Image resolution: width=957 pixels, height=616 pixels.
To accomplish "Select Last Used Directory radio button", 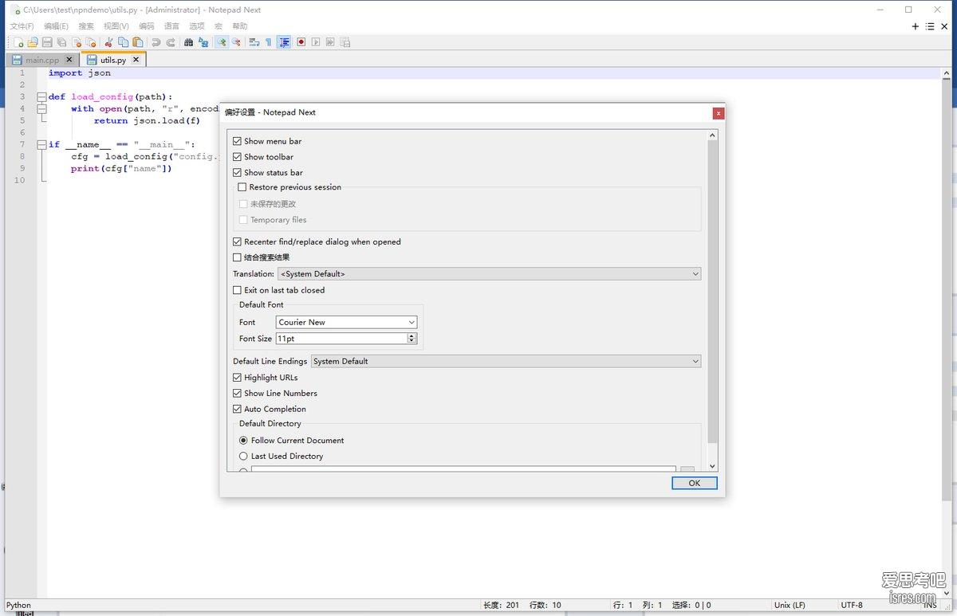I will point(243,456).
